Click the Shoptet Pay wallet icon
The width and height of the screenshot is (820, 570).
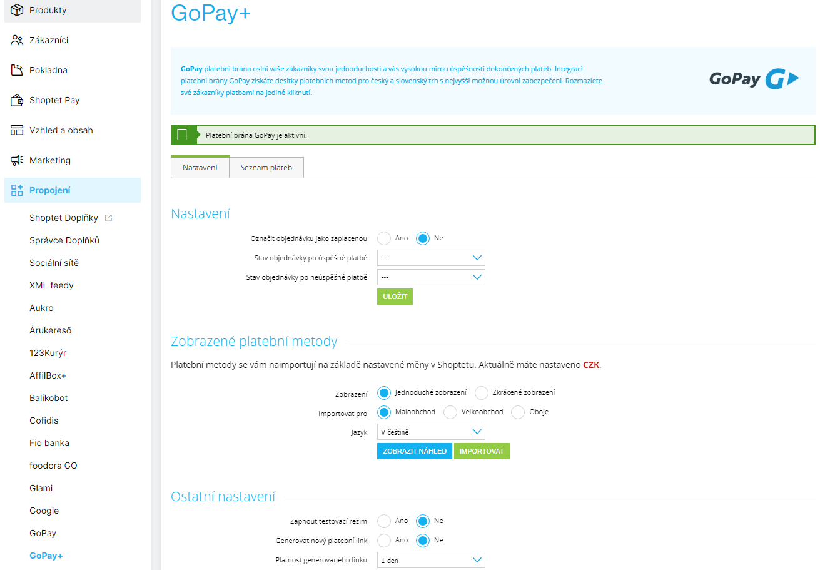tap(17, 100)
